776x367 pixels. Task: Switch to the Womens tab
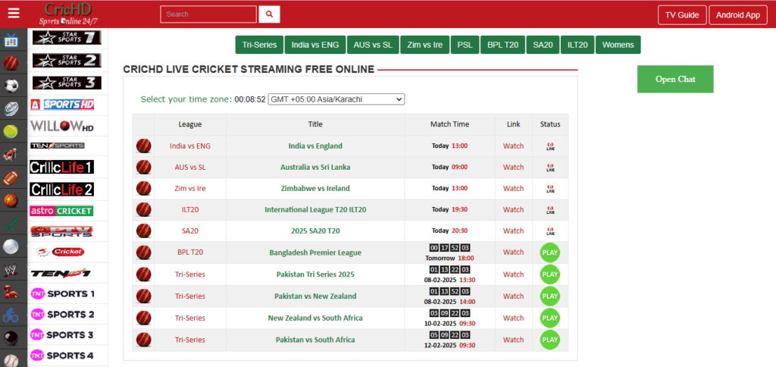coord(618,45)
